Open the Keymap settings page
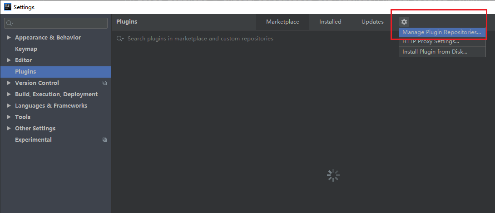Screen dimensions: 495x213 click(26, 49)
